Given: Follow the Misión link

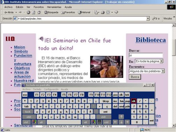Looking at the screenshot, I should pos(20,47).
